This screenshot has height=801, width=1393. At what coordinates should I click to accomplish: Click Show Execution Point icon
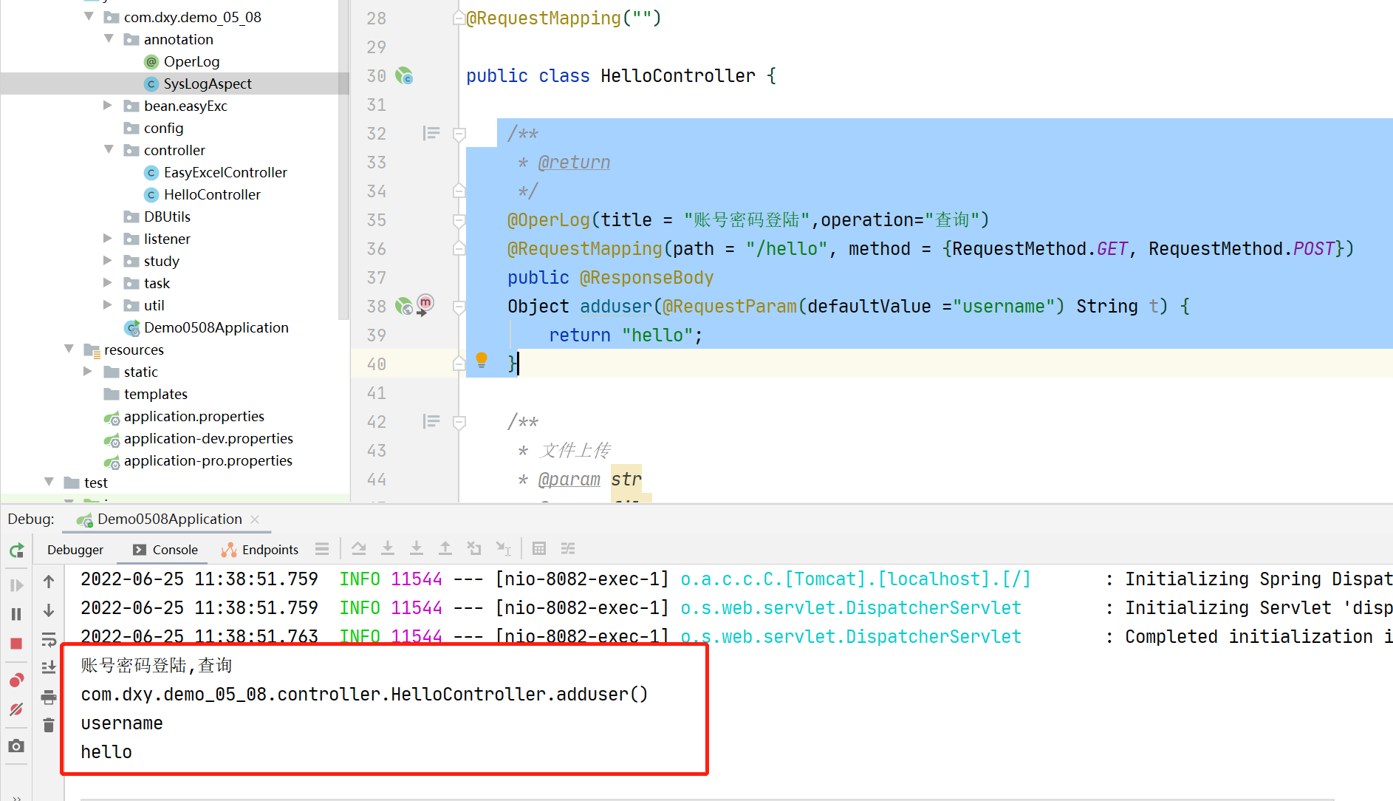point(322,548)
